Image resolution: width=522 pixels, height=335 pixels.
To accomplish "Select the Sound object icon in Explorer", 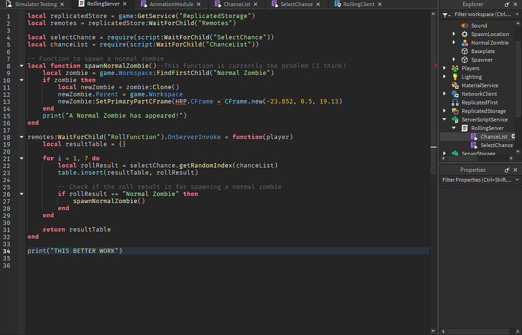I will point(465,25).
